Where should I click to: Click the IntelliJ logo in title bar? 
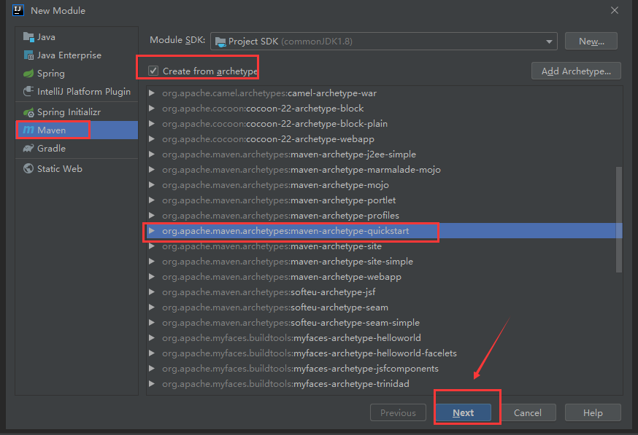(18, 10)
